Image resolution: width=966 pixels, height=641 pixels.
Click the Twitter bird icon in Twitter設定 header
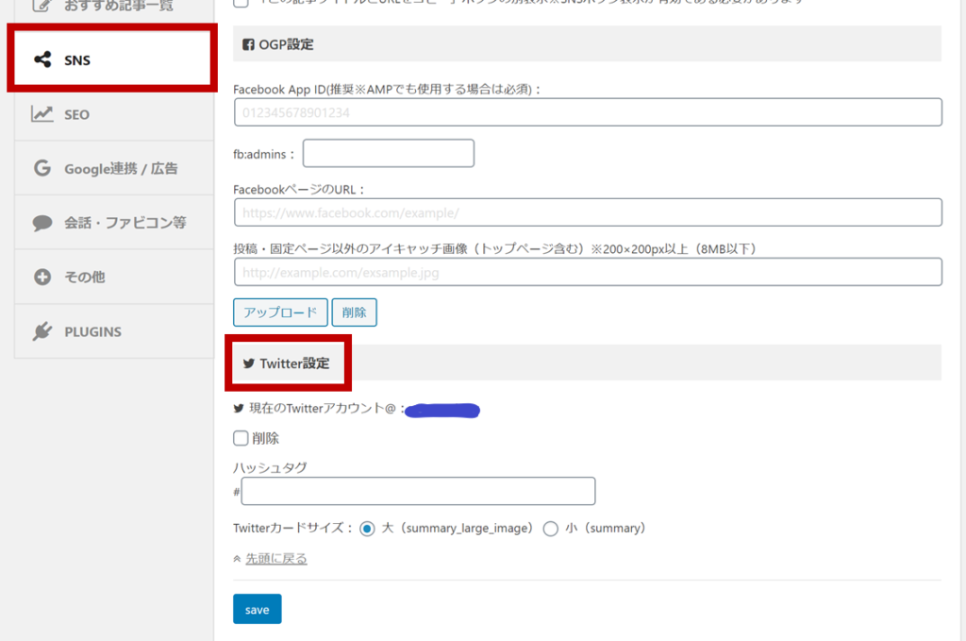248,362
